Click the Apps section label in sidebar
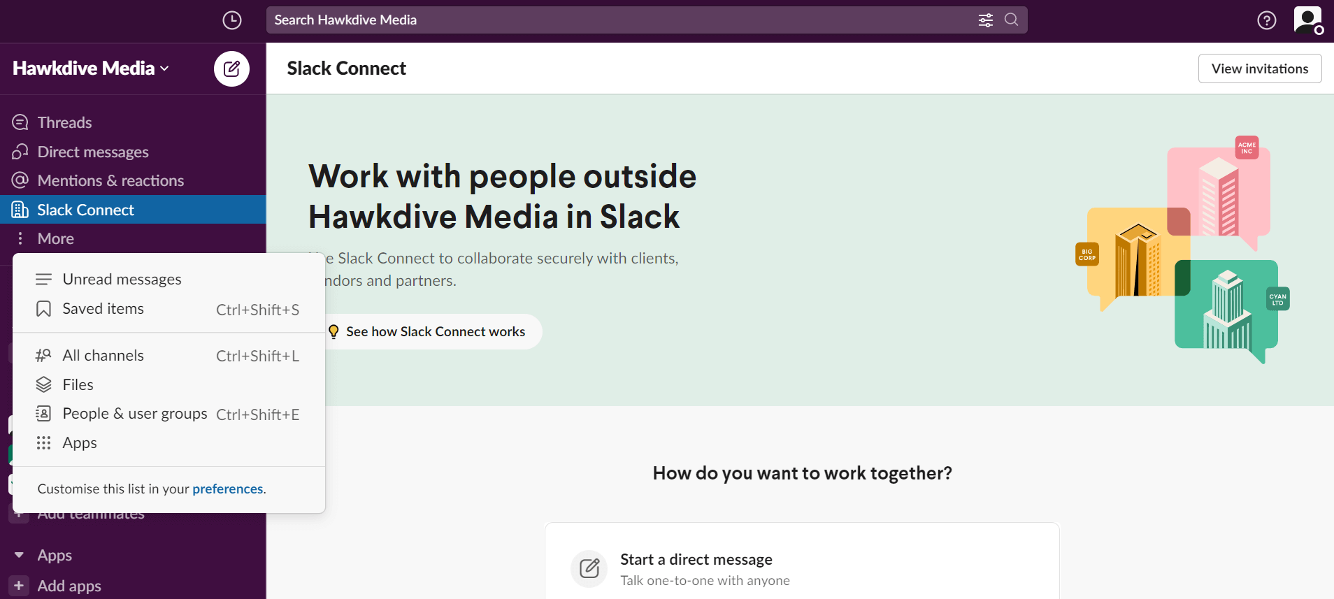 point(55,555)
